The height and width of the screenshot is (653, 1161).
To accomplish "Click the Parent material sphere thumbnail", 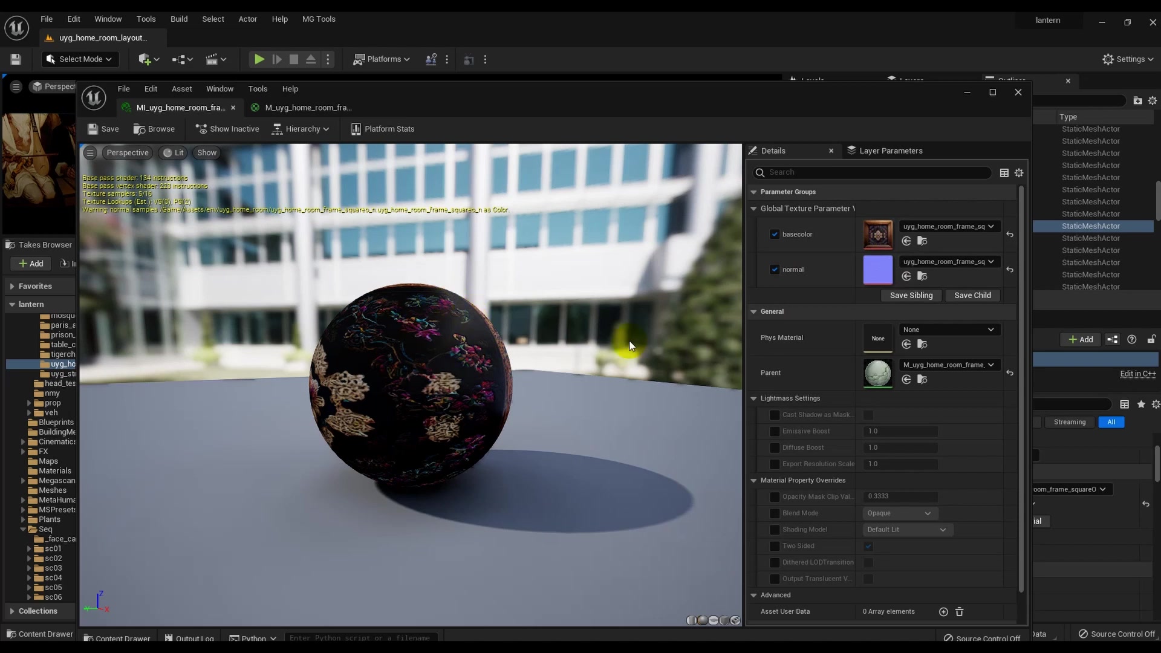I will 877,373.
